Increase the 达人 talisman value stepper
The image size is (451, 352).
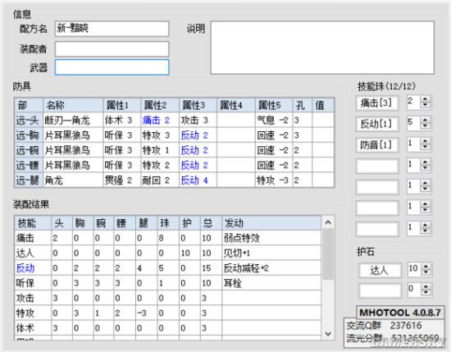[426, 267]
